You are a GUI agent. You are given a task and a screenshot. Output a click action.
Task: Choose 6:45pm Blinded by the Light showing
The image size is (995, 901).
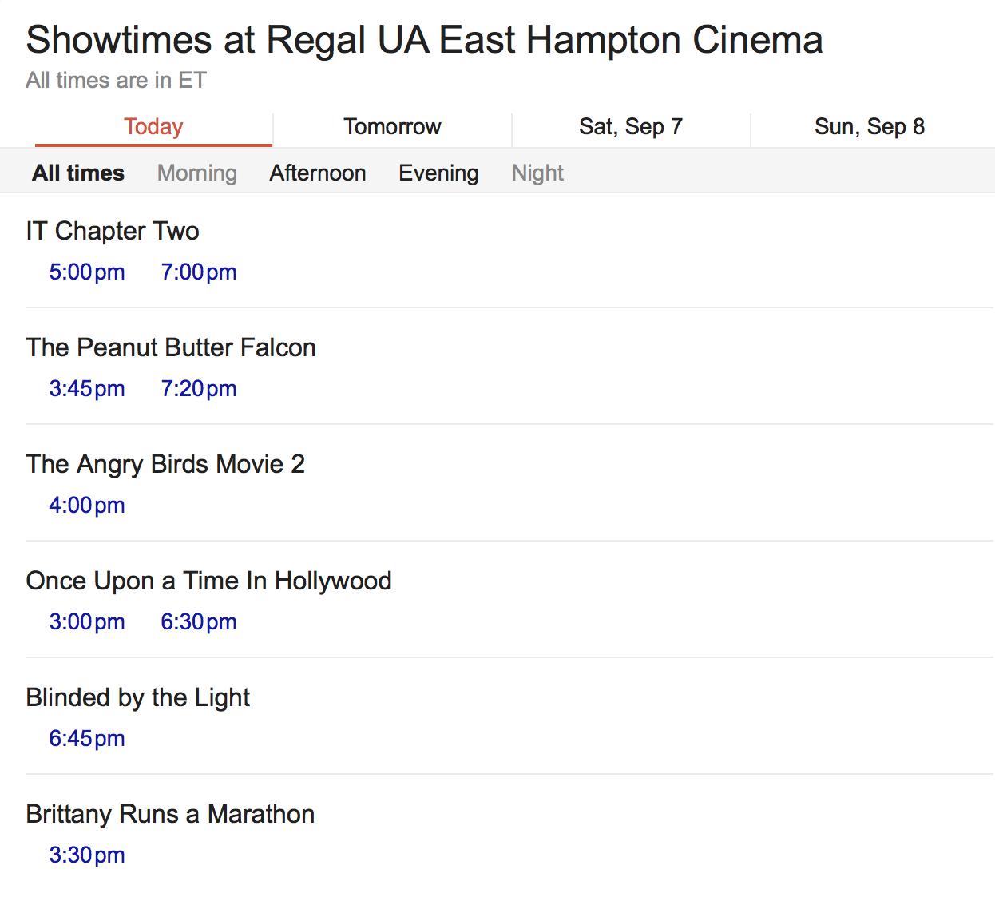(87, 739)
